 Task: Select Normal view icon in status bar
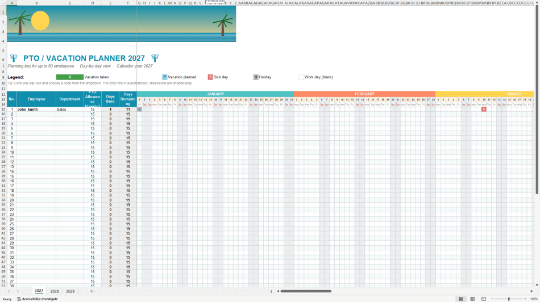[x=461, y=299]
